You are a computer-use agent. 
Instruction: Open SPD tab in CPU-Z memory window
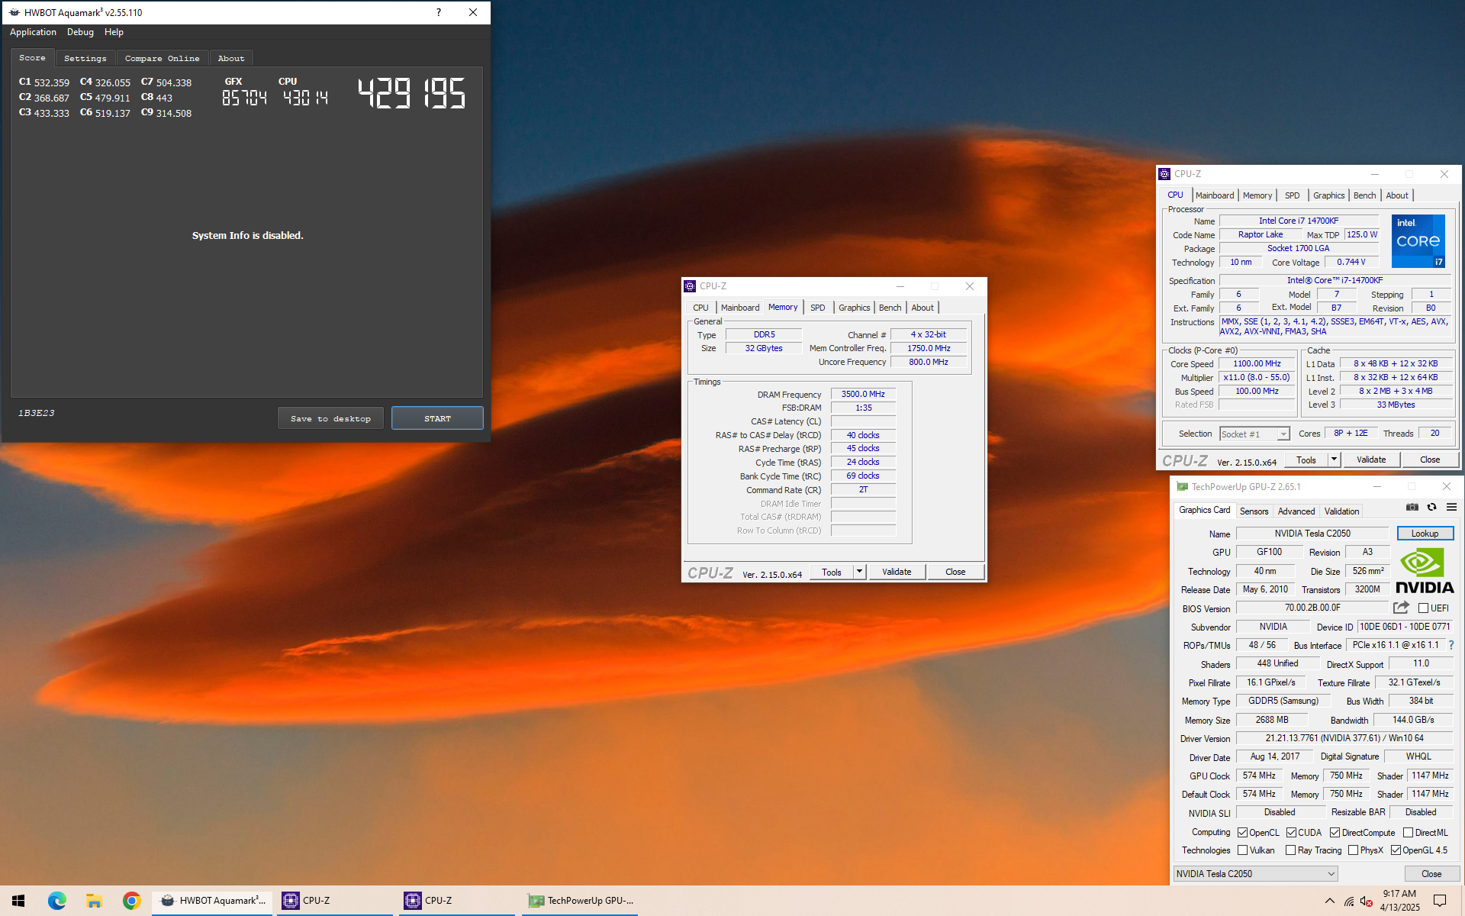pos(817,308)
